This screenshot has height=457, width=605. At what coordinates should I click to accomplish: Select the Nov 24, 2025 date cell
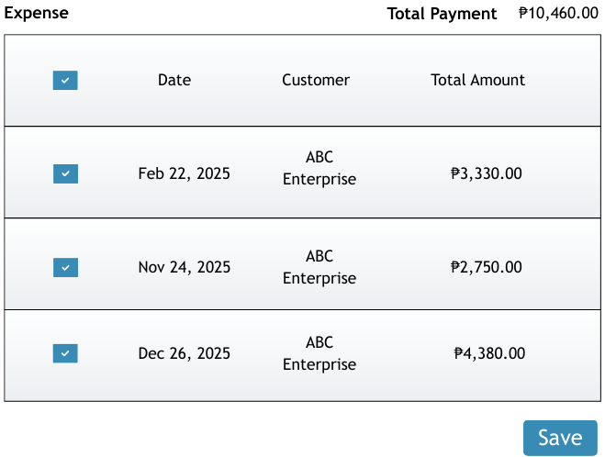pos(184,268)
